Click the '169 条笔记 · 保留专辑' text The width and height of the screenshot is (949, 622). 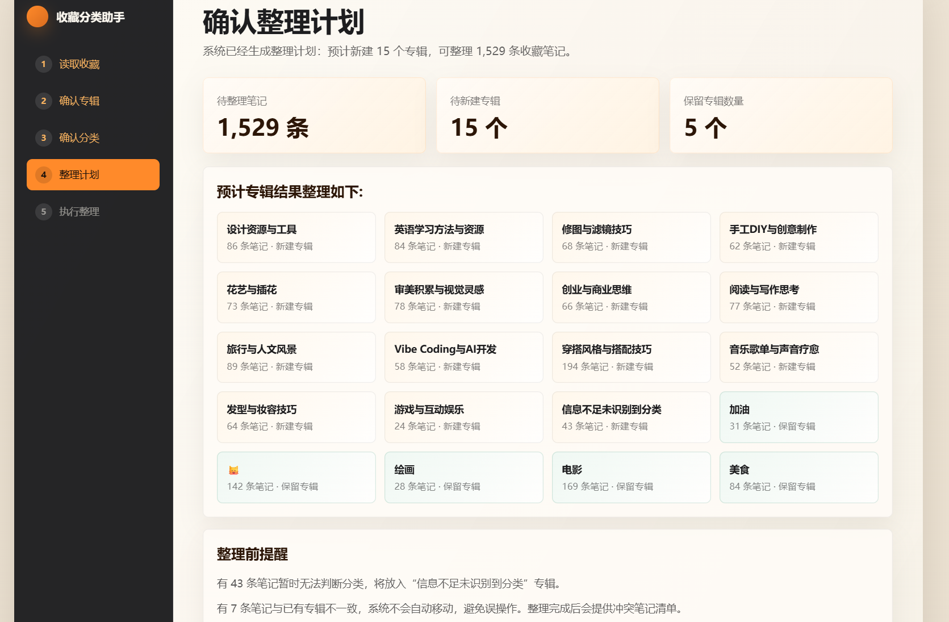point(608,487)
